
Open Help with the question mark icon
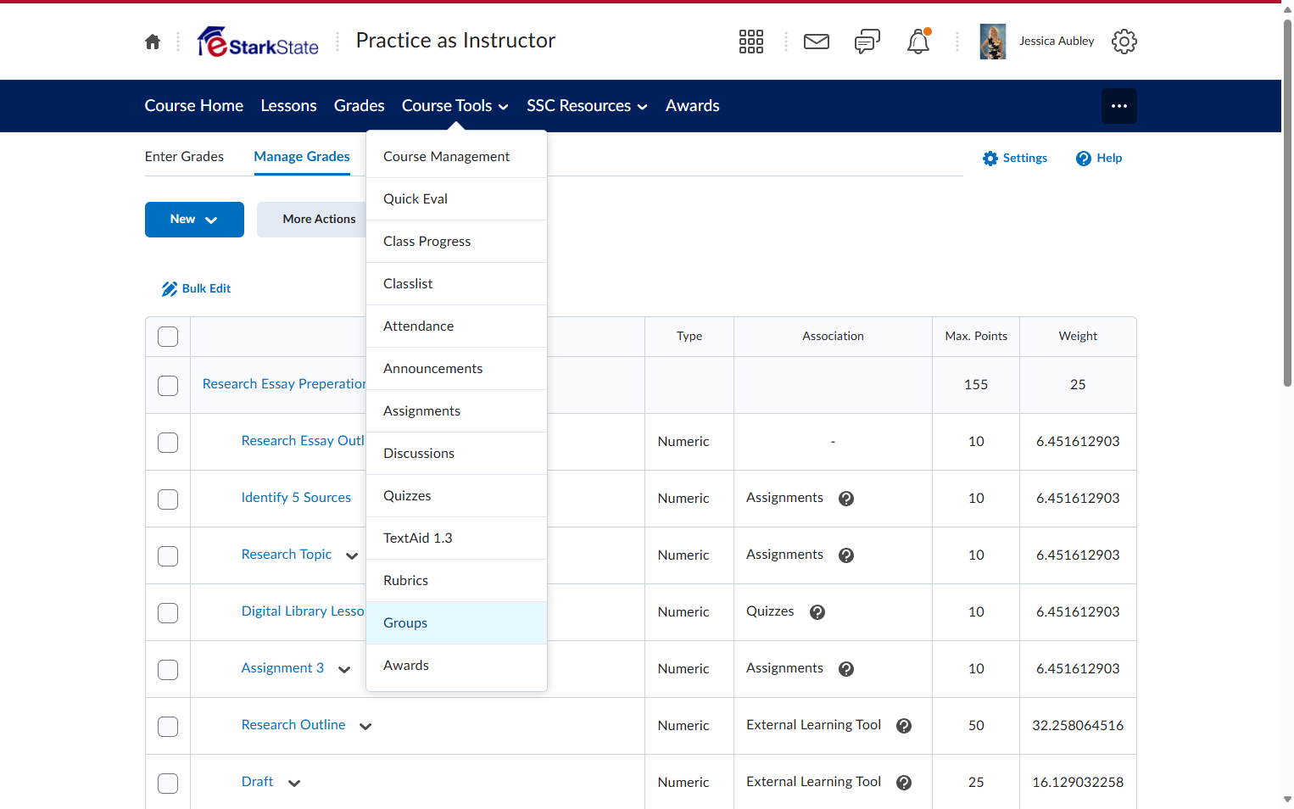[x=1099, y=159]
